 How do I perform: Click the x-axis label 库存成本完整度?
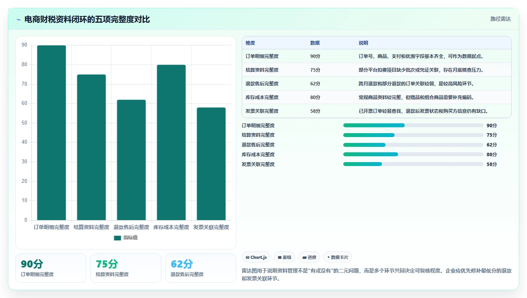coord(171,227)
